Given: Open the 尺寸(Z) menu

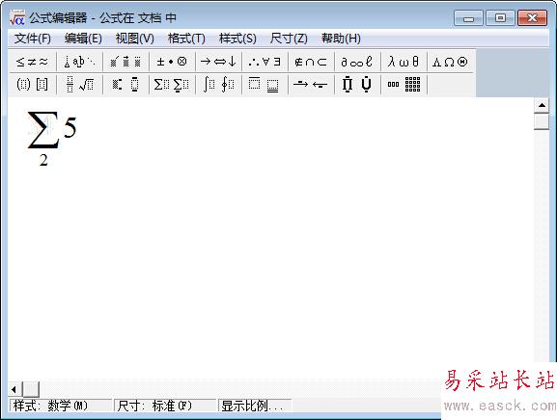Looking at the screenshot, I should tap(289, 39).
